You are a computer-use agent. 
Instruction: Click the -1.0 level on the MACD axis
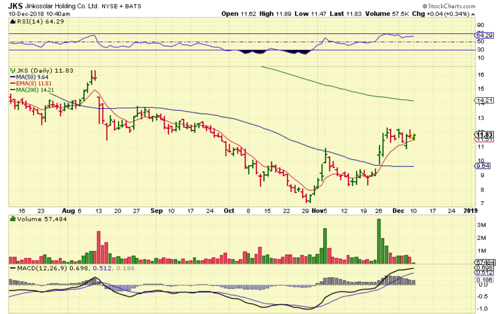click(x=483, y=309)
